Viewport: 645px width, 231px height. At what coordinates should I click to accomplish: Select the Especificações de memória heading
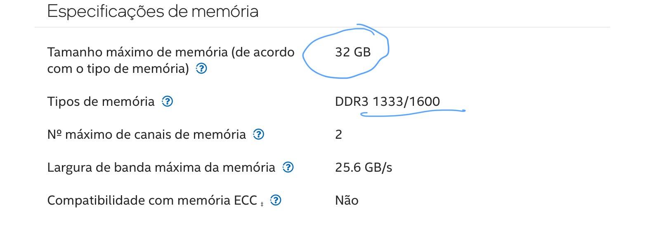click(153, 11)
